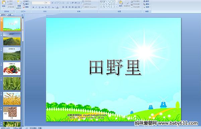Select the vegetables slide thumbnail
The width and height of the screenshot is (201, 129).
[x=12, y=69]
